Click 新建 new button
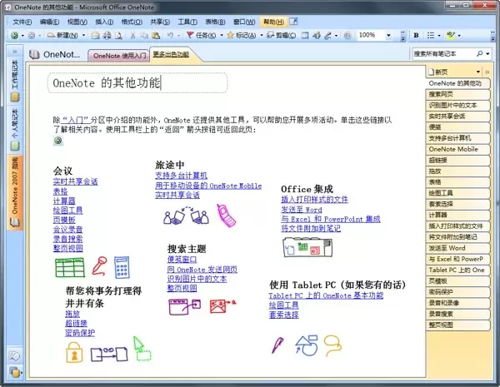The height and width of the screenshot is (387, 500). pyautogui.click(x=62, y=35)
